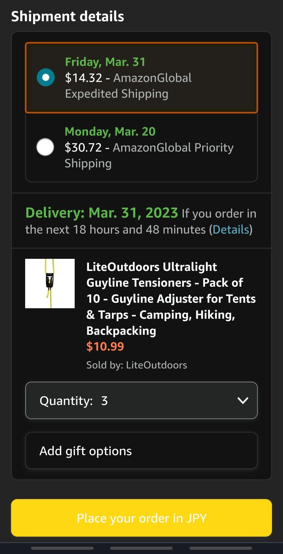Tap the $30.72 priority shipping price
283x554 pixels.
pos(83,147)
